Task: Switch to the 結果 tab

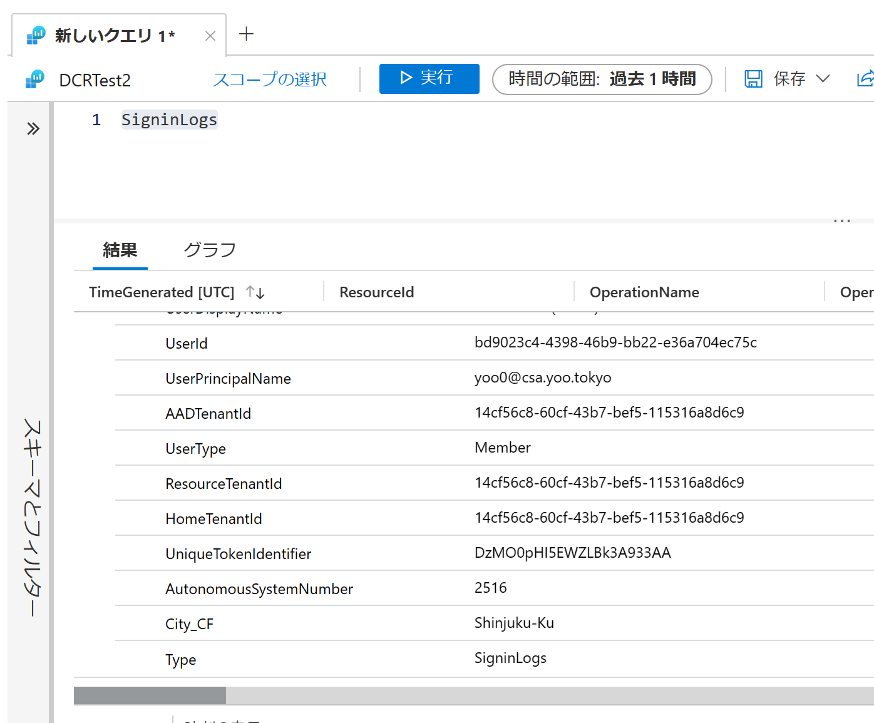Action: click(120, 250)
